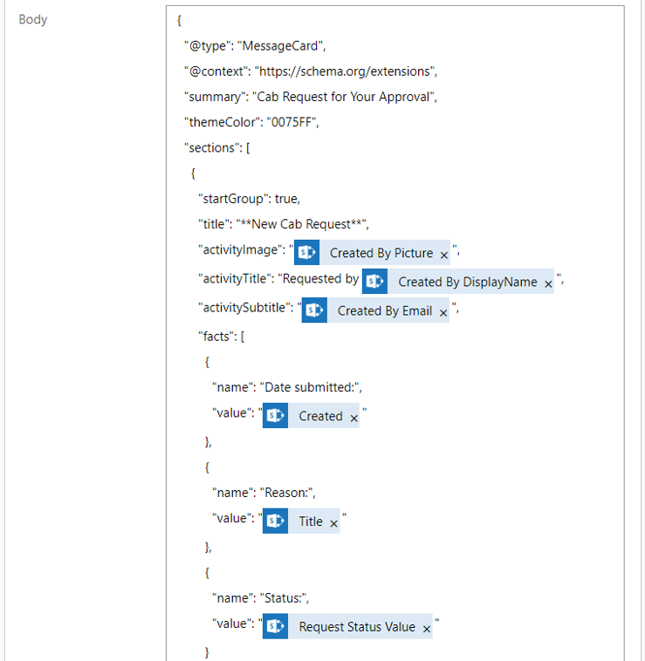The image size is (645, 661).
Task: Click the "summary" Cab Request for Your Approval line
Action: 311,97
